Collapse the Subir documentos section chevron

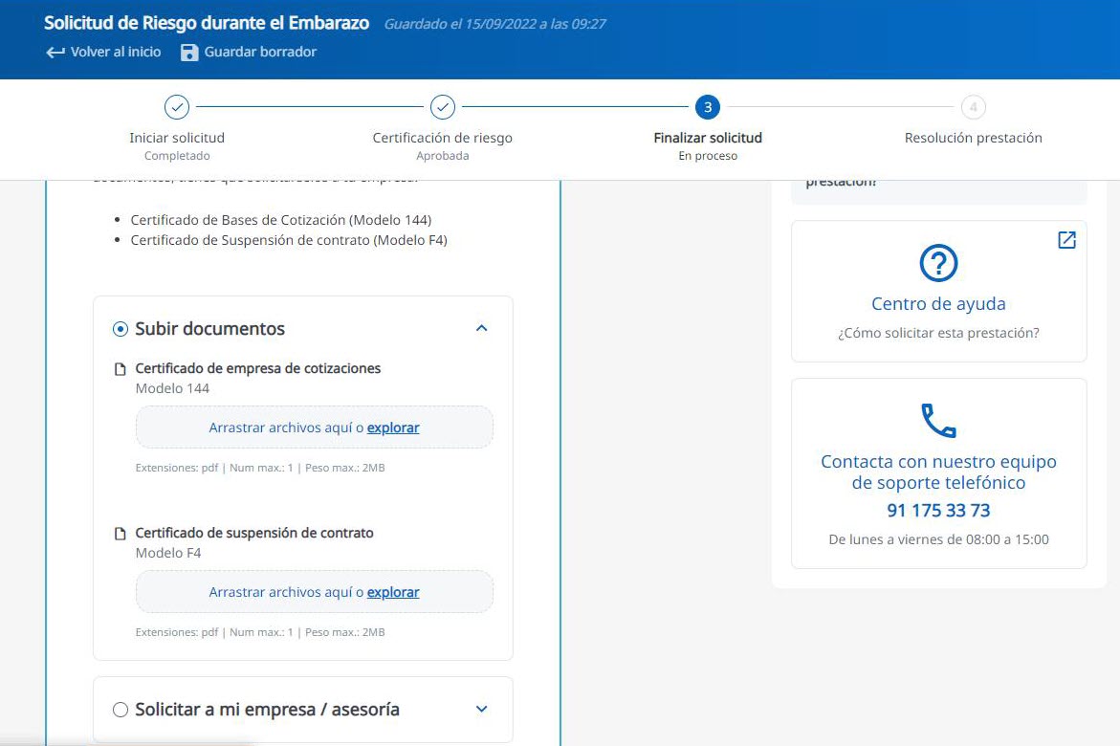[482, 328]
